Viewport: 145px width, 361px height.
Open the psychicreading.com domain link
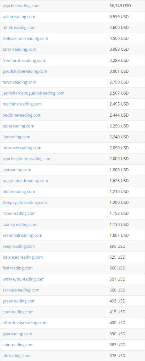(21, 6)
